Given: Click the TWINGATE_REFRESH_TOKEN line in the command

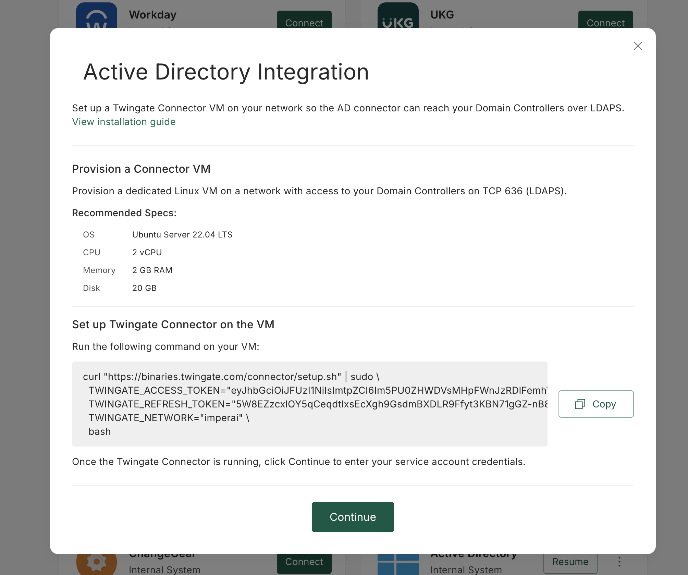Looking at the screenshot, I should pyautogui.click(x=318, y=404).
